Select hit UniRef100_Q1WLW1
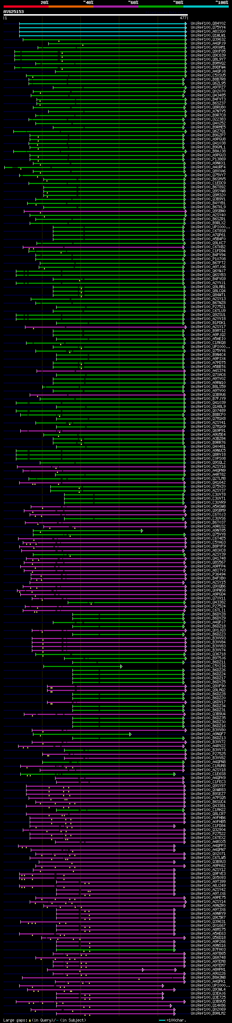Screen dimensions: 232x1023 208,35
